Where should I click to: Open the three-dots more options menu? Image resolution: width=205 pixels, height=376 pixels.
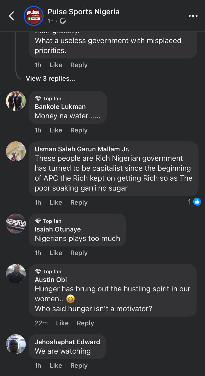tap(193, 16)
